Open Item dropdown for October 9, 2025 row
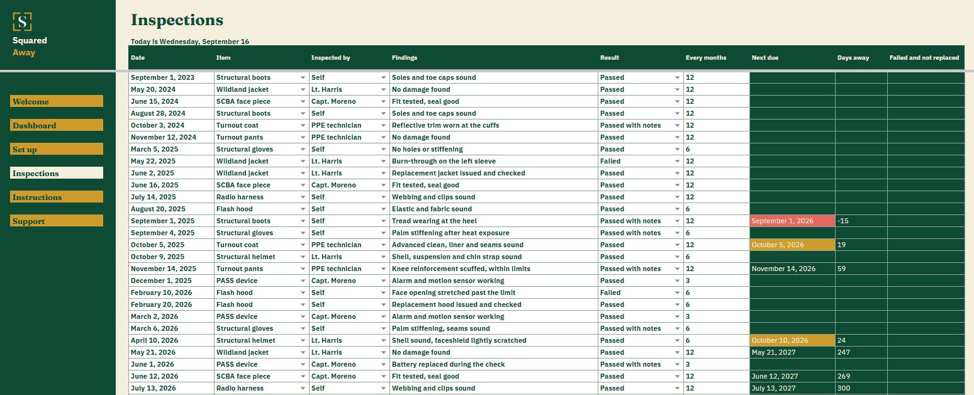The width and height of the screenshot is (974, 395). click(x=303, y=257)
